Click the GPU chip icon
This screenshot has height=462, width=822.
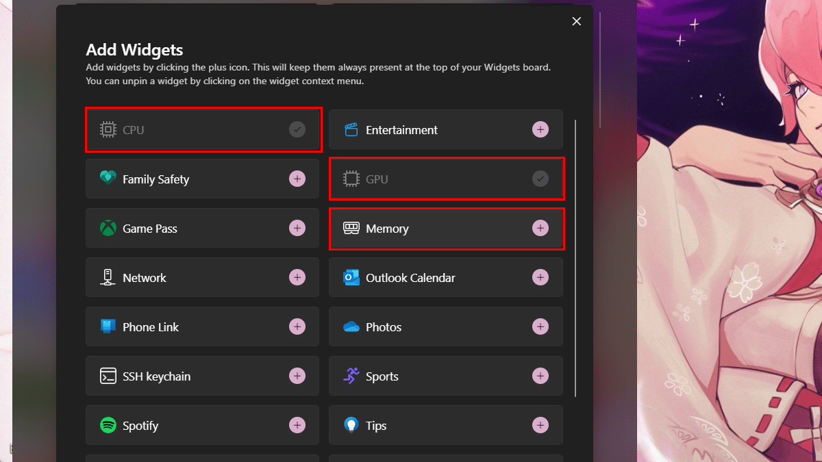click(x=351, y=179)
